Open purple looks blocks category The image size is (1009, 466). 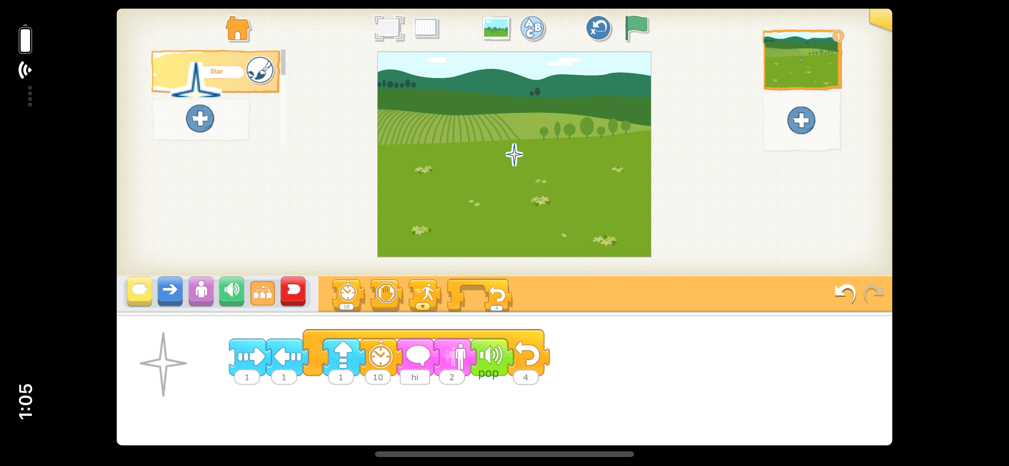point(201,290)
